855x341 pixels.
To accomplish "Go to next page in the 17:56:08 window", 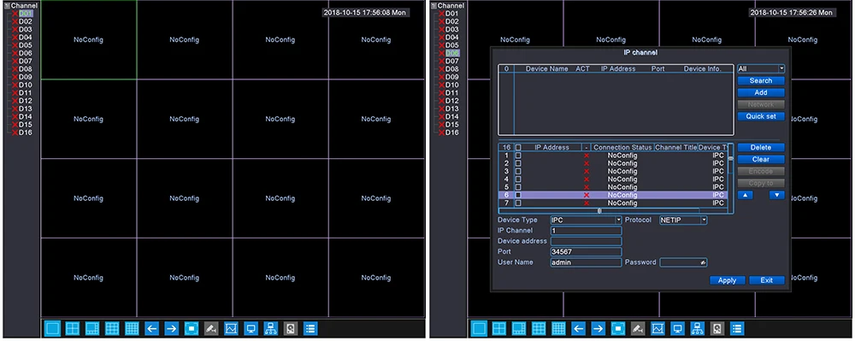I will (x=171, y=328).
